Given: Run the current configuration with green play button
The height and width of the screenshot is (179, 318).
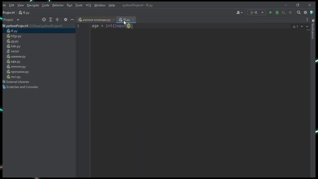Looking at the screenshot, I should coord(270,12).
